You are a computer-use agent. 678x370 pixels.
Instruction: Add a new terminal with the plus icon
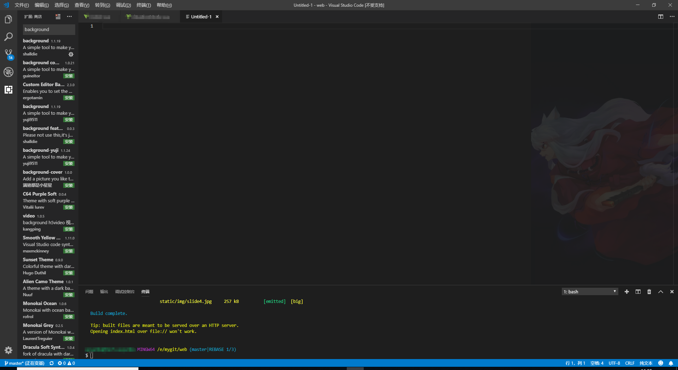[626, 292]
